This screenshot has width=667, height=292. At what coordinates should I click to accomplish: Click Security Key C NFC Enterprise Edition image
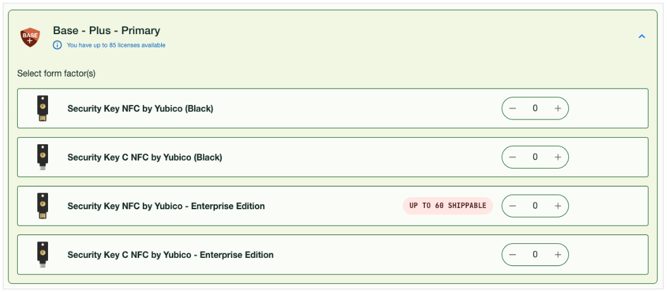[x=42, y=255]
